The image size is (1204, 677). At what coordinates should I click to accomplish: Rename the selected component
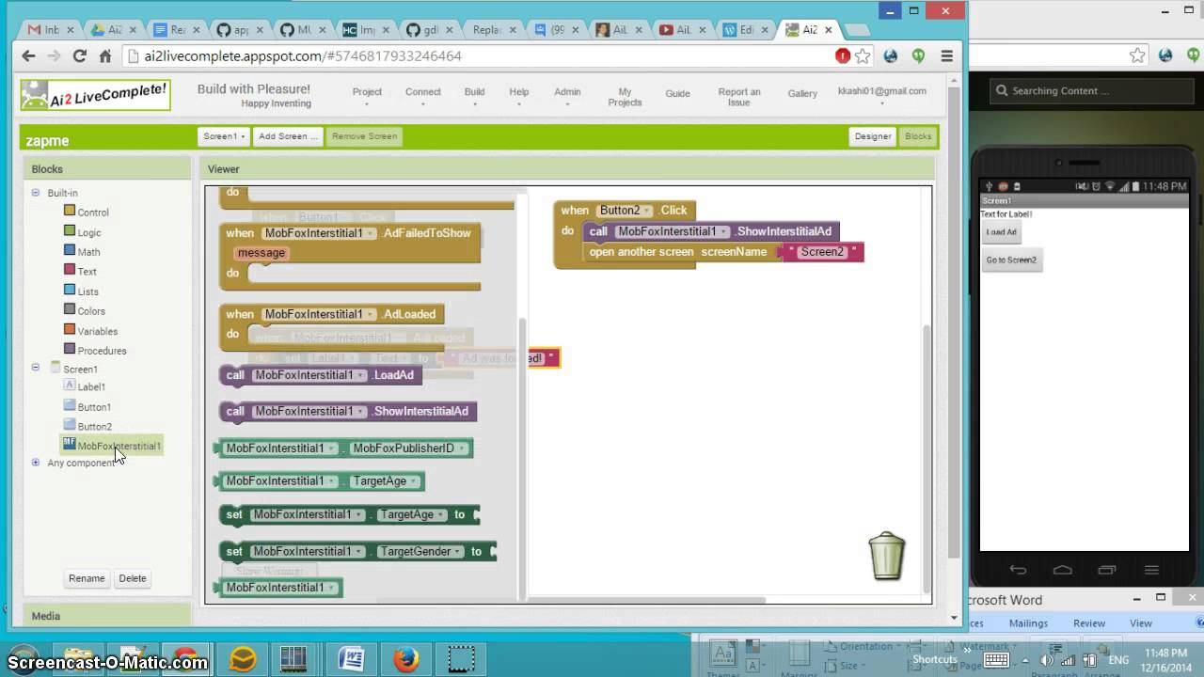[x=87, y=578]
